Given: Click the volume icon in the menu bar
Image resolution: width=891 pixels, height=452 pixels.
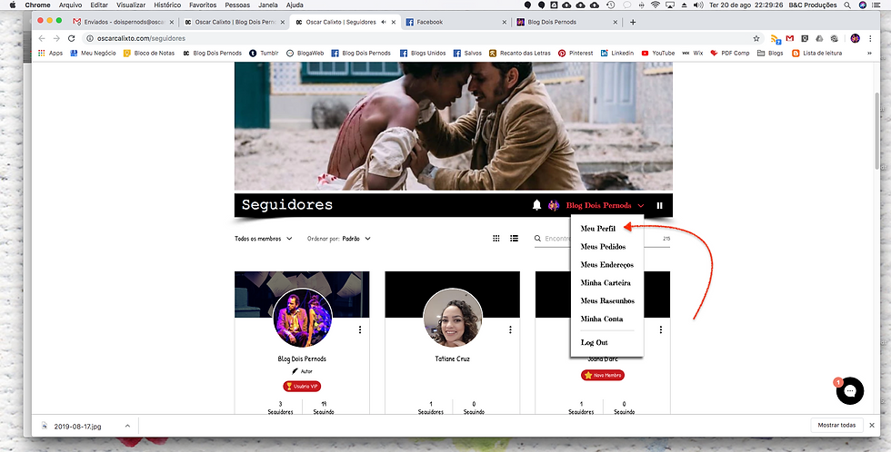Looking at the screenshot, I should [696, 5].
